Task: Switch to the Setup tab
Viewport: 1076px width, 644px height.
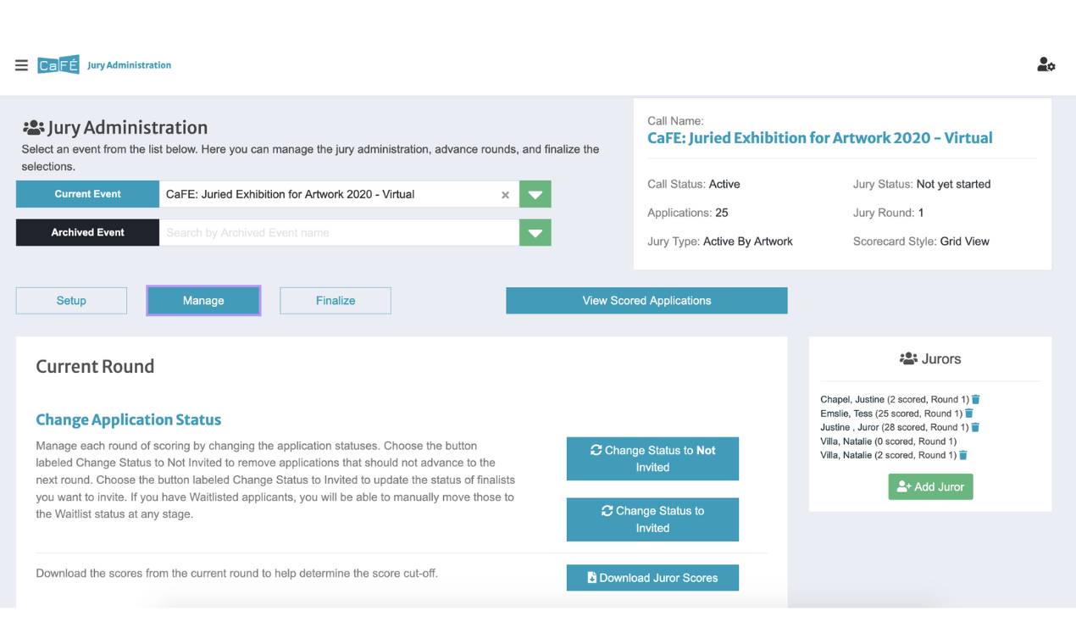Action: [x=71, y=301]
